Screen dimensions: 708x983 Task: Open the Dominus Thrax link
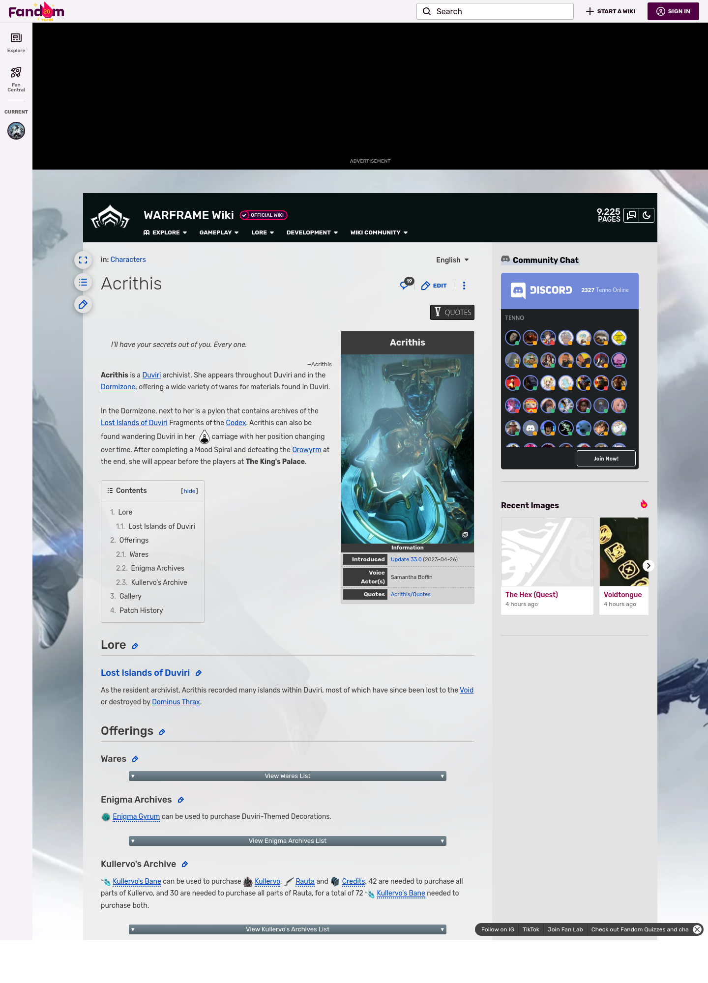(x=176, y=702)
